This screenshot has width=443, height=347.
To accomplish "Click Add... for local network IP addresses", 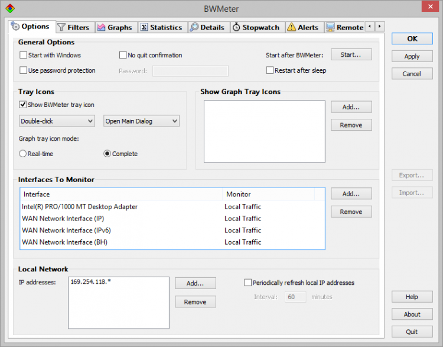I will coord(196,283).
